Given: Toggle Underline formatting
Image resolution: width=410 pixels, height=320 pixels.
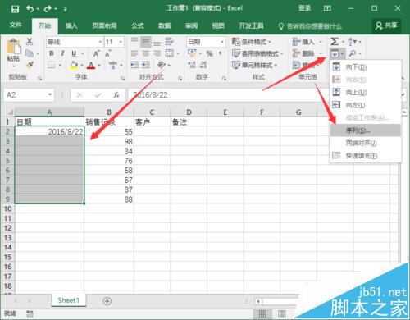Looking at the screenshot, I should 74,53.
